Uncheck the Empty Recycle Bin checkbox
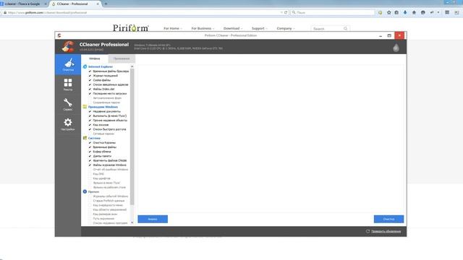 pyautogui.click(x=90, y=143)
